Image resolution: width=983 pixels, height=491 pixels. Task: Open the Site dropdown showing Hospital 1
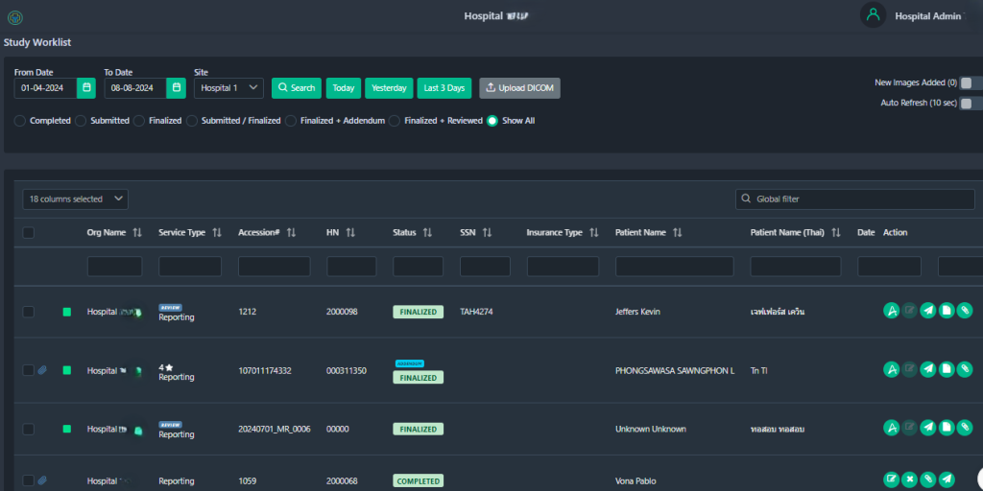pos(228,88)
